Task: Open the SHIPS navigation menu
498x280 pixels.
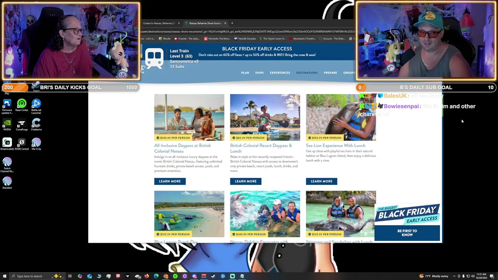Action: (260, 73)
